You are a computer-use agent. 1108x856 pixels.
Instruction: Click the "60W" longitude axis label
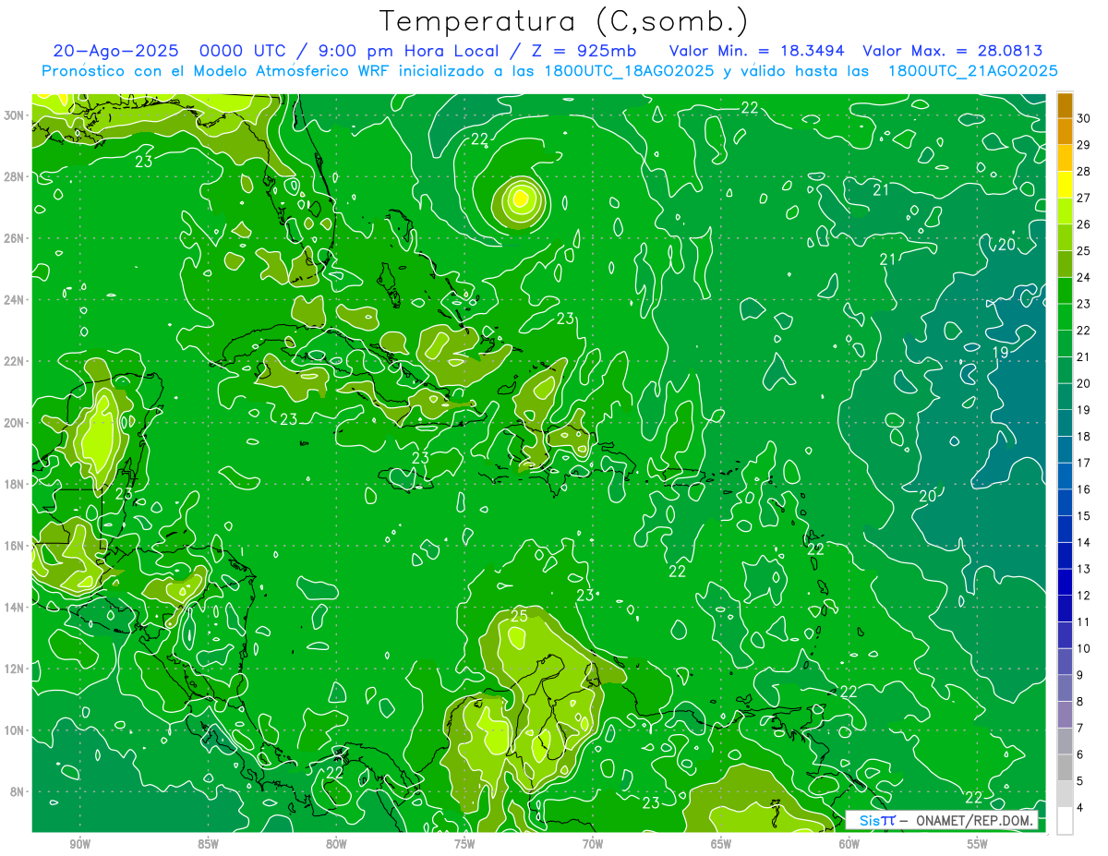pos(849,844)
